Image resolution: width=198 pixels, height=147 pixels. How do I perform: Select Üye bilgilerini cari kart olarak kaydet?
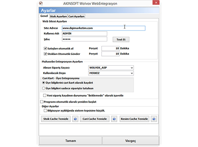click(x=43, y=83)
